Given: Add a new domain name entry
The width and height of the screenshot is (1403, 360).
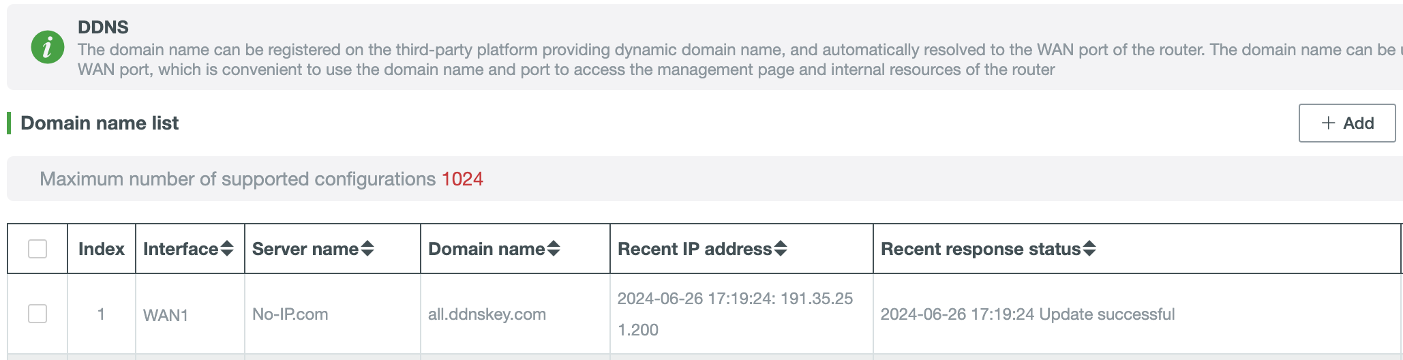Looking at the screenshot, I should 1347,123.
